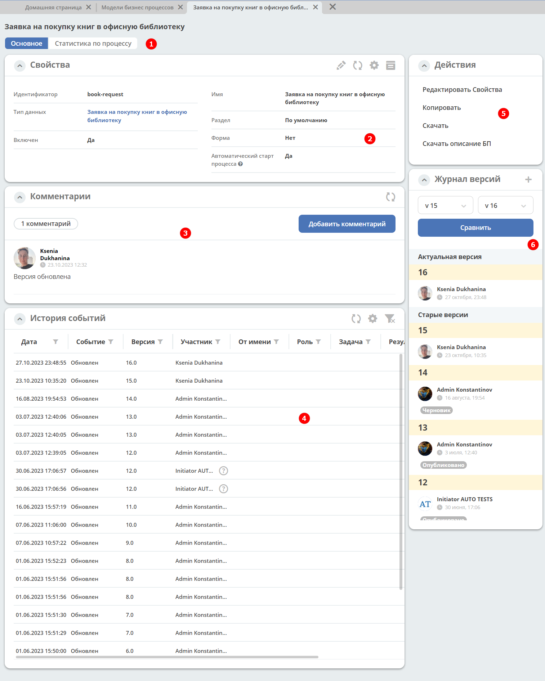Click Ksenia Dukhanina comment avatar
This screenshot has width=545, height=681.
click(24, 258)
